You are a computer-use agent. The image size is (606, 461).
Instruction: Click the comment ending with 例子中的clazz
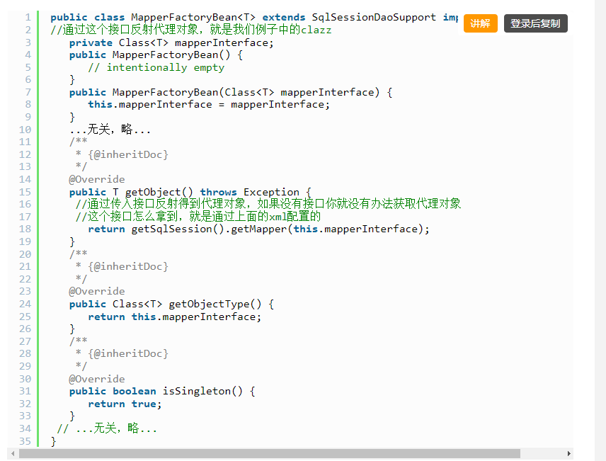pos(191,30)
